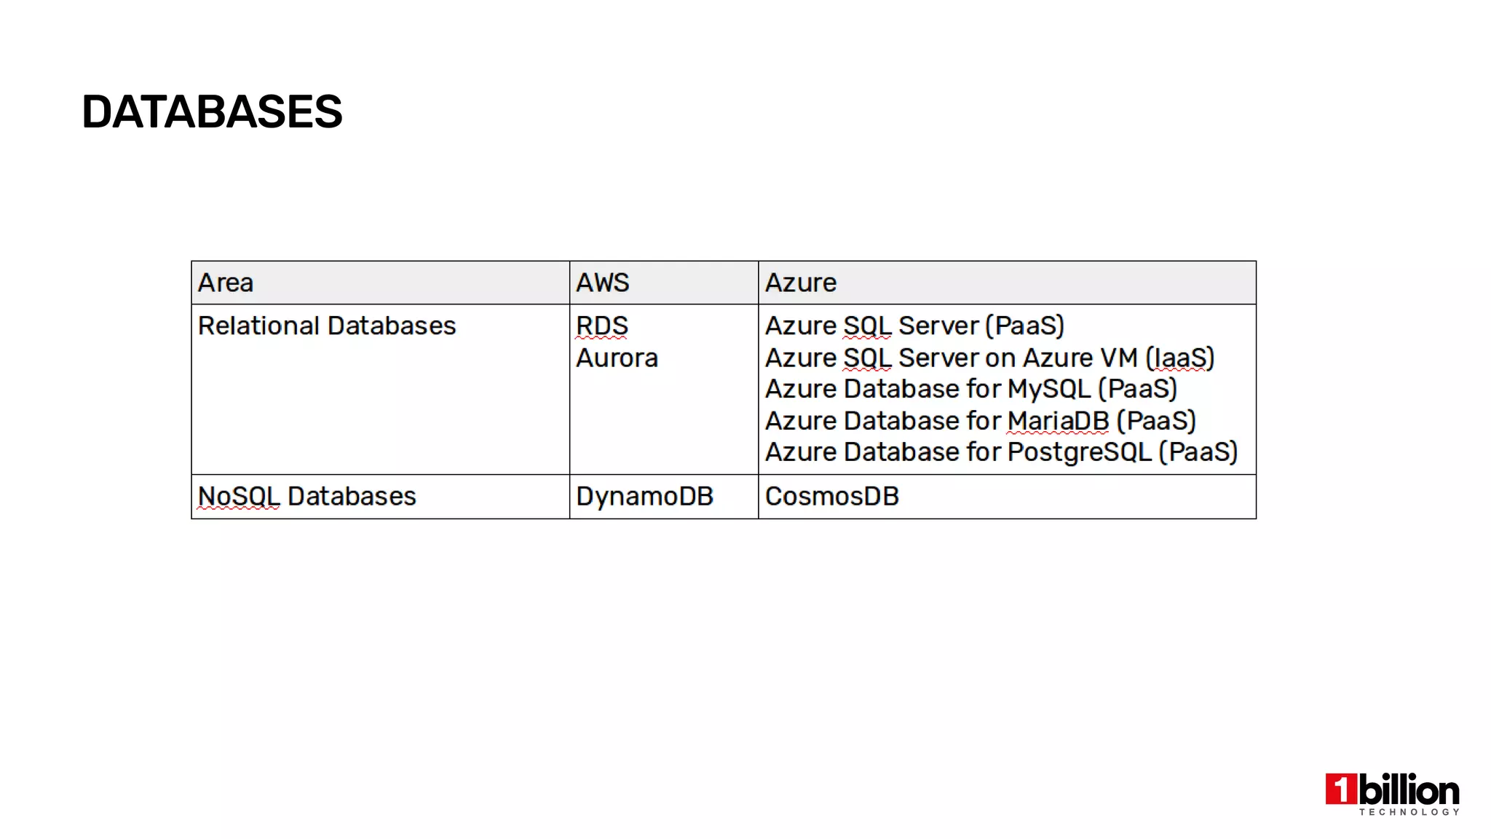This screenshot has height=839, width=1491.
Task: Click the 1billion Technology logo
Action: pyautogui.click(x=1392, y=793)
